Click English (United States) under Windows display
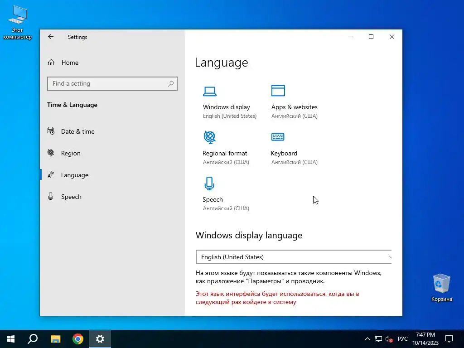 pyautogui.click(x=230, y=116)
